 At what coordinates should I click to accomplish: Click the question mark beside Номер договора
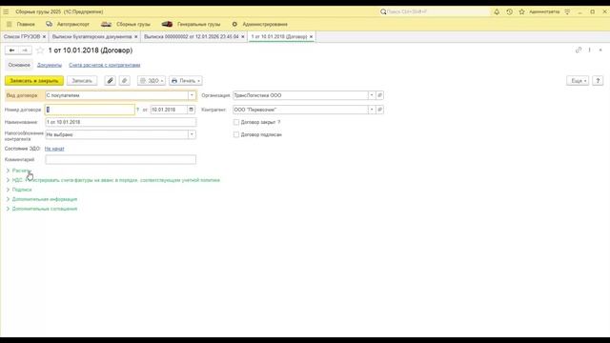point(137,110)
